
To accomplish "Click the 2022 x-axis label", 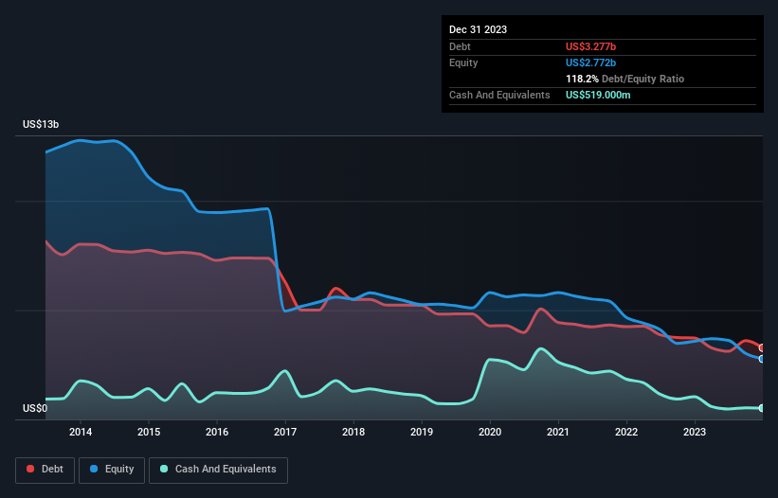I will (626, 432).
